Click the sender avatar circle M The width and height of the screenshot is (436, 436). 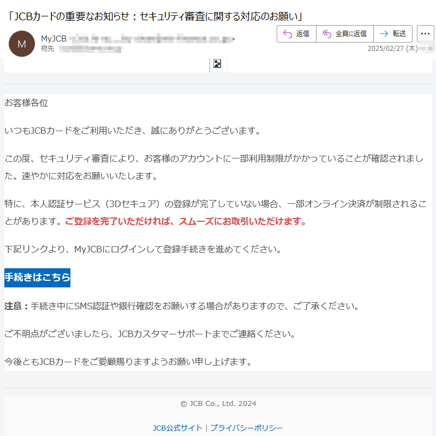[22, 44]
